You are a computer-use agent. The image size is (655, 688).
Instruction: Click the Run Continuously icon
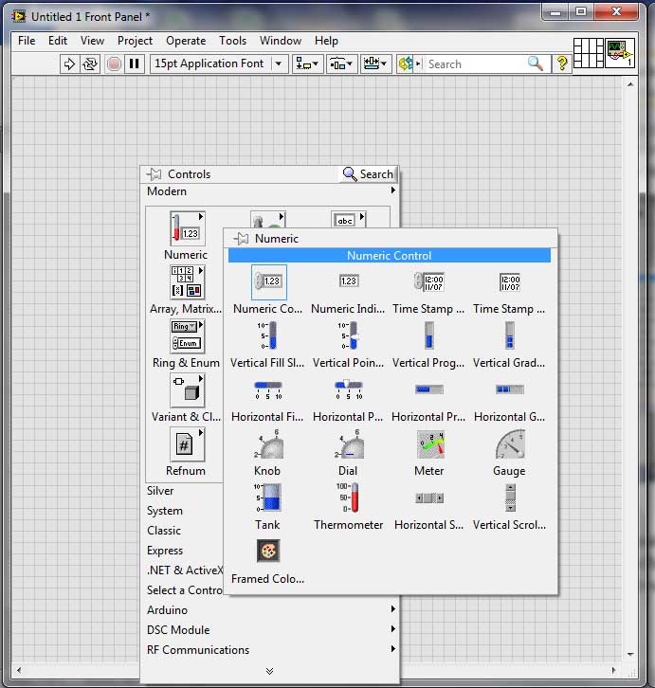(x=90, y=63)
